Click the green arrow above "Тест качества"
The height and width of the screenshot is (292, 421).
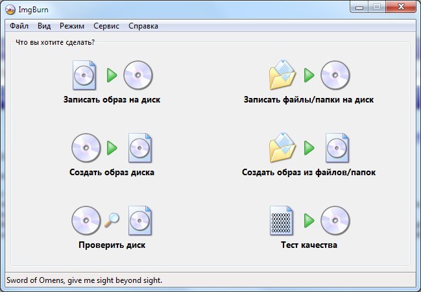(309, 221)
